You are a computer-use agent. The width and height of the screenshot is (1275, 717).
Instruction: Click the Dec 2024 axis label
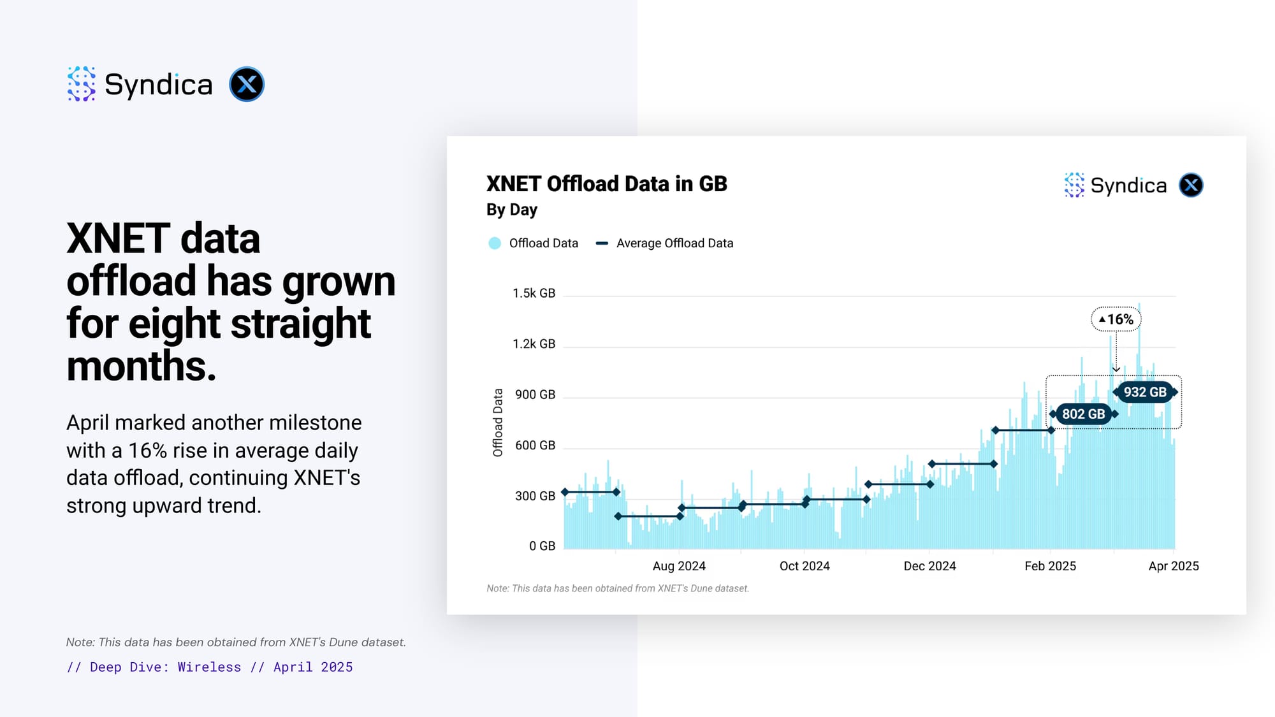click(x=929, y=566)
